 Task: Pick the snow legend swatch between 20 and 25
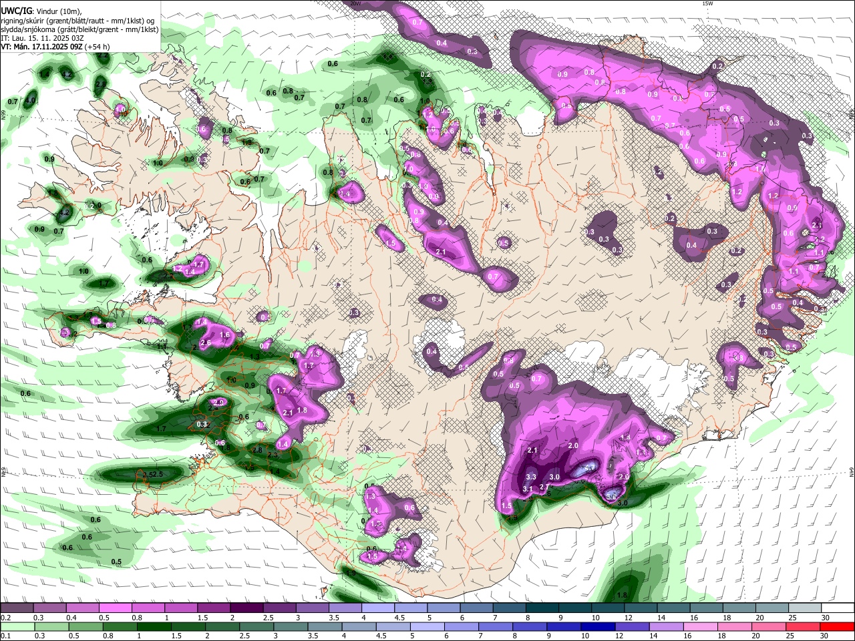coord(772,608)
